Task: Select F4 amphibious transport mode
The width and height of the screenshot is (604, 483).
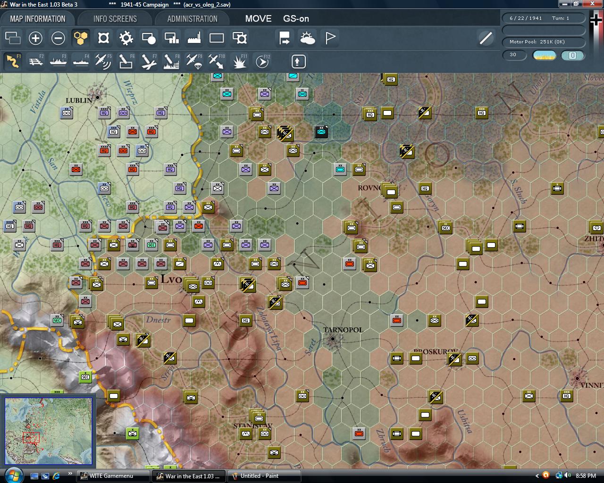Action: (81, 61)
